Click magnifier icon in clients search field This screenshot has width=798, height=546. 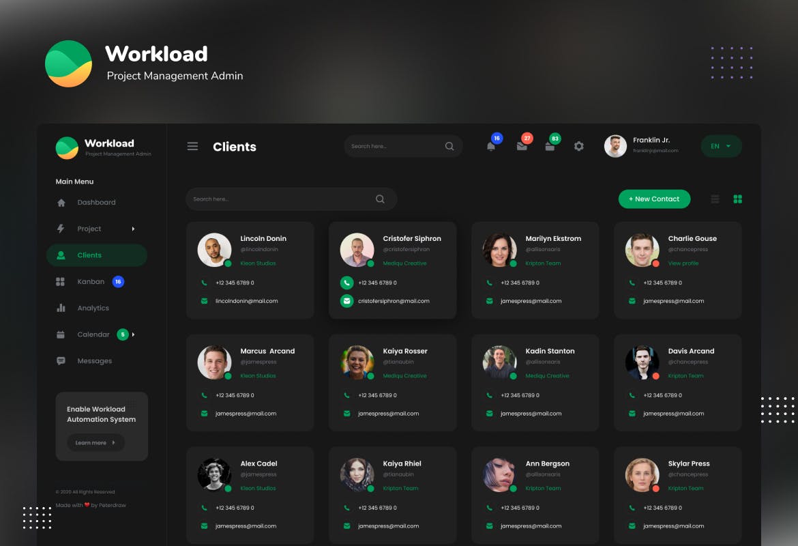click(380, 199)
